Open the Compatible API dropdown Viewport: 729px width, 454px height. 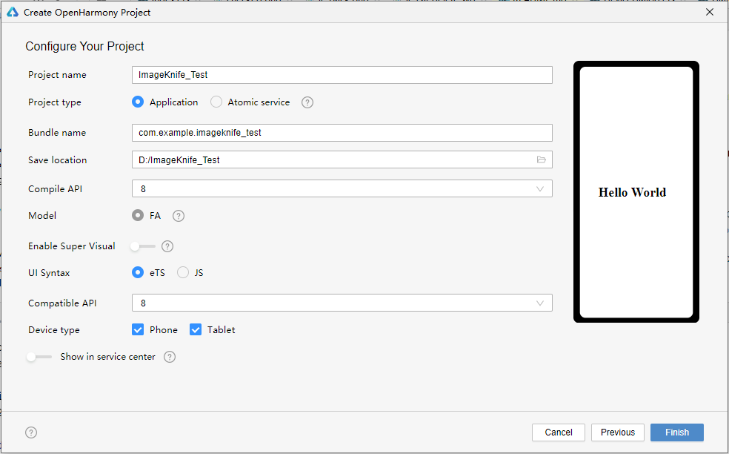[342, 303]
